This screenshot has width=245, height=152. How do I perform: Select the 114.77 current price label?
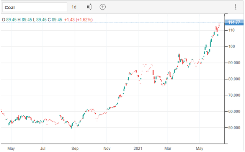click(x=234, y=22)
